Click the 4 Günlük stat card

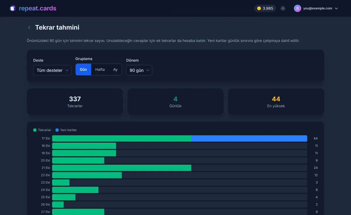(x=175, y=102)
